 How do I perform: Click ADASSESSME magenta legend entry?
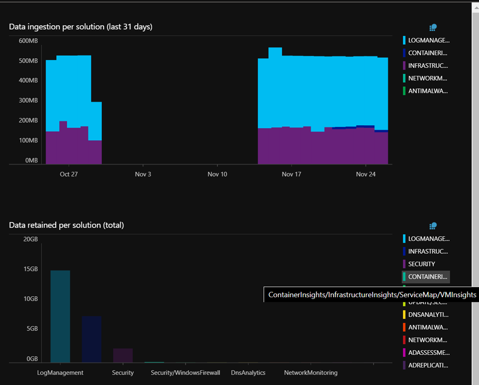428,352
